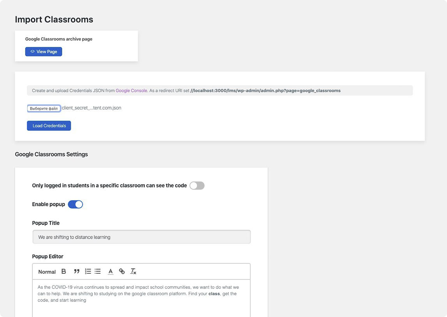Toggle bold formatting in Popup Editor
Image resolution: width=447 pixels, height=317 pixels.
(x=64, y=271)
